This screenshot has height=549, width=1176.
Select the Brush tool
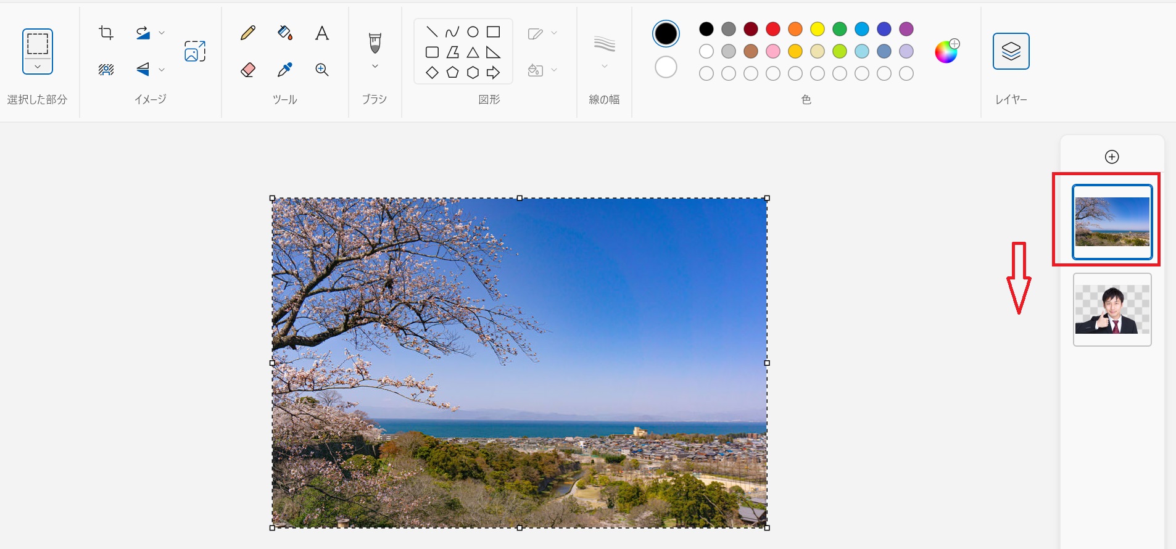375,43
